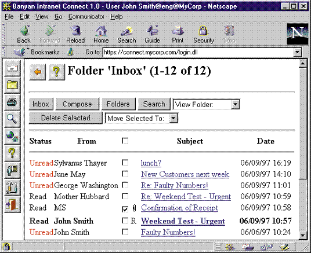Toggle the select-all checkbox in header

pyautogui.click(x=125, y=141)
